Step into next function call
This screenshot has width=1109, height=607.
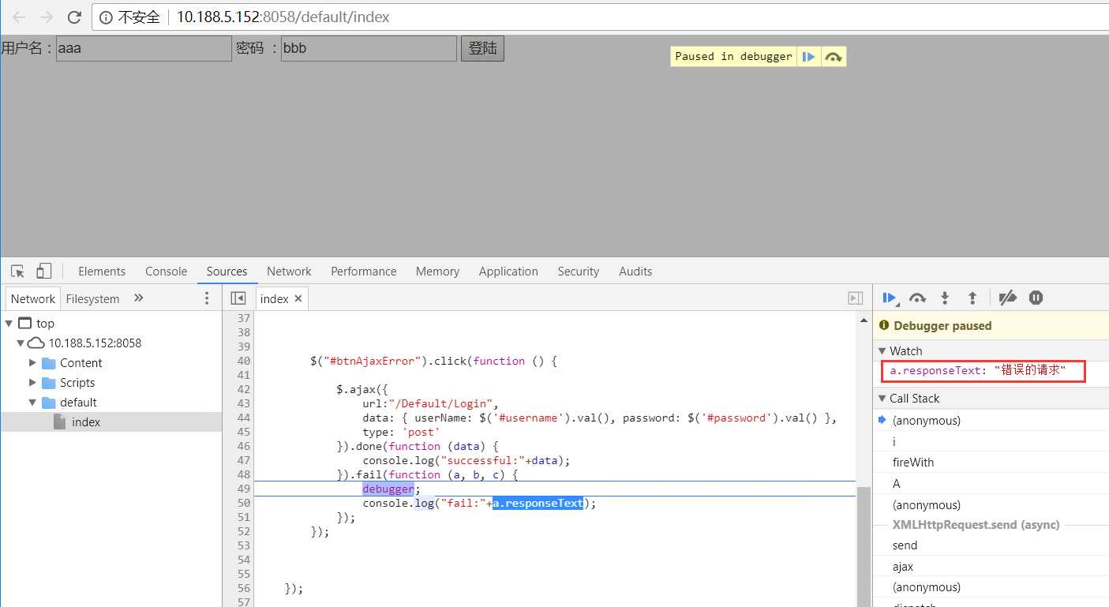click(945, 298)
